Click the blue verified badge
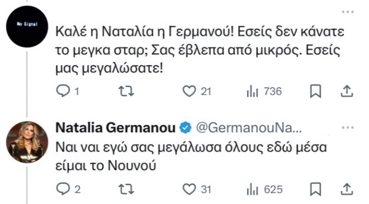The image size is (369, 204). pos(185,128)
